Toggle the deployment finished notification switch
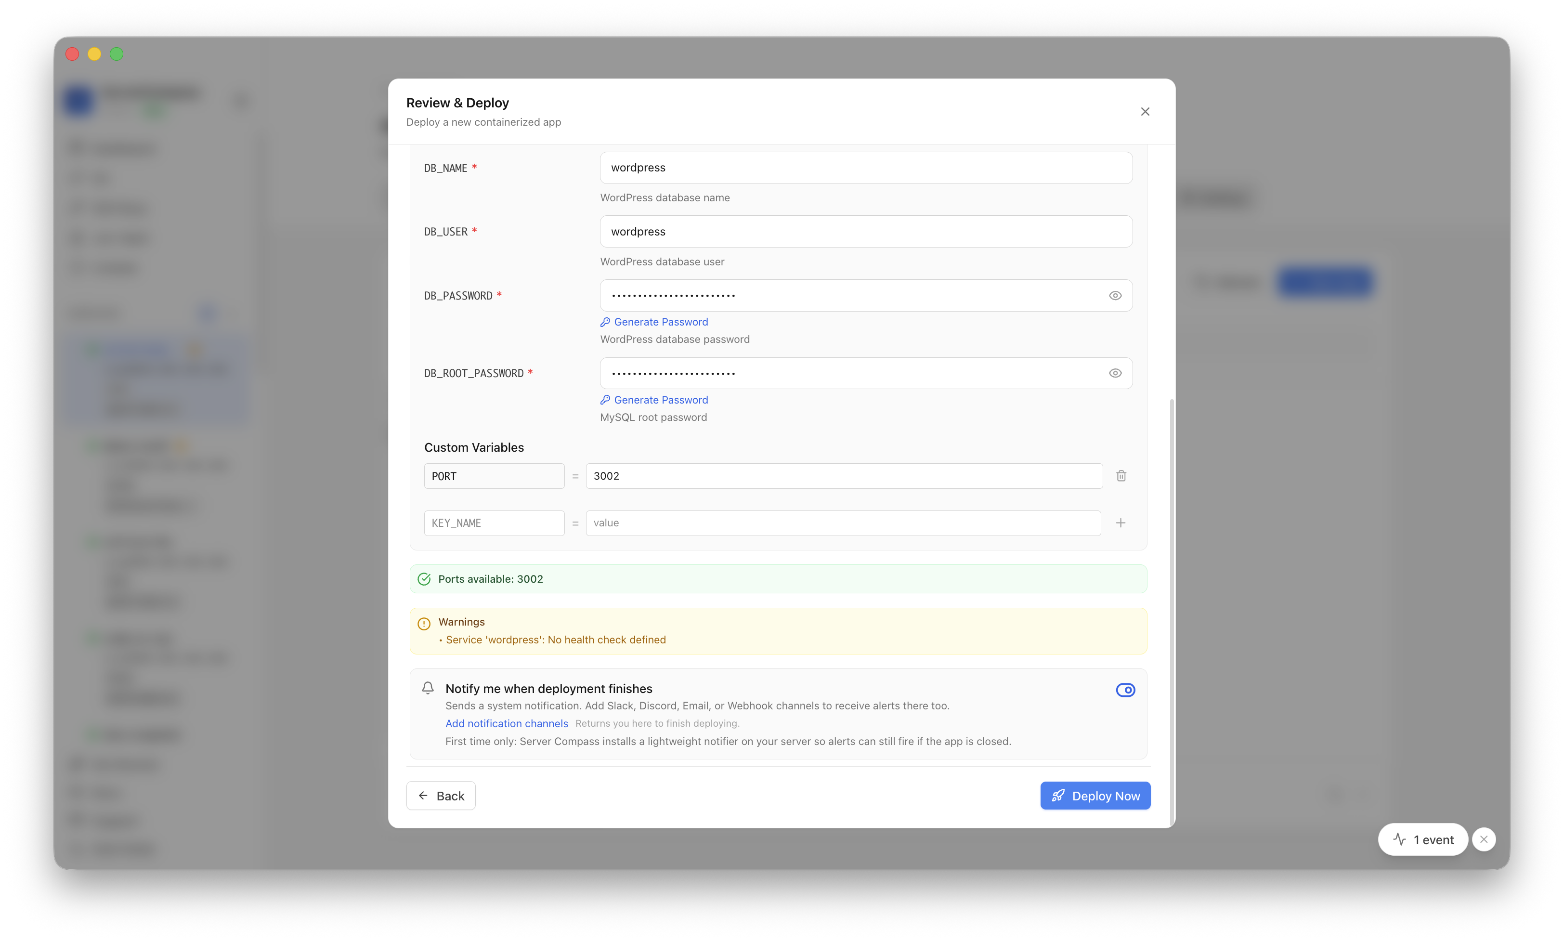Screen dimensions: 1564x941 tap(1125, 690)
